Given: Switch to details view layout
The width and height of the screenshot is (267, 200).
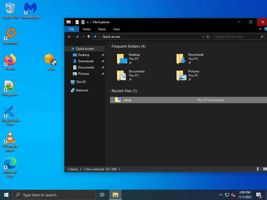Looking at the screenshot, I should coord(259,169).
